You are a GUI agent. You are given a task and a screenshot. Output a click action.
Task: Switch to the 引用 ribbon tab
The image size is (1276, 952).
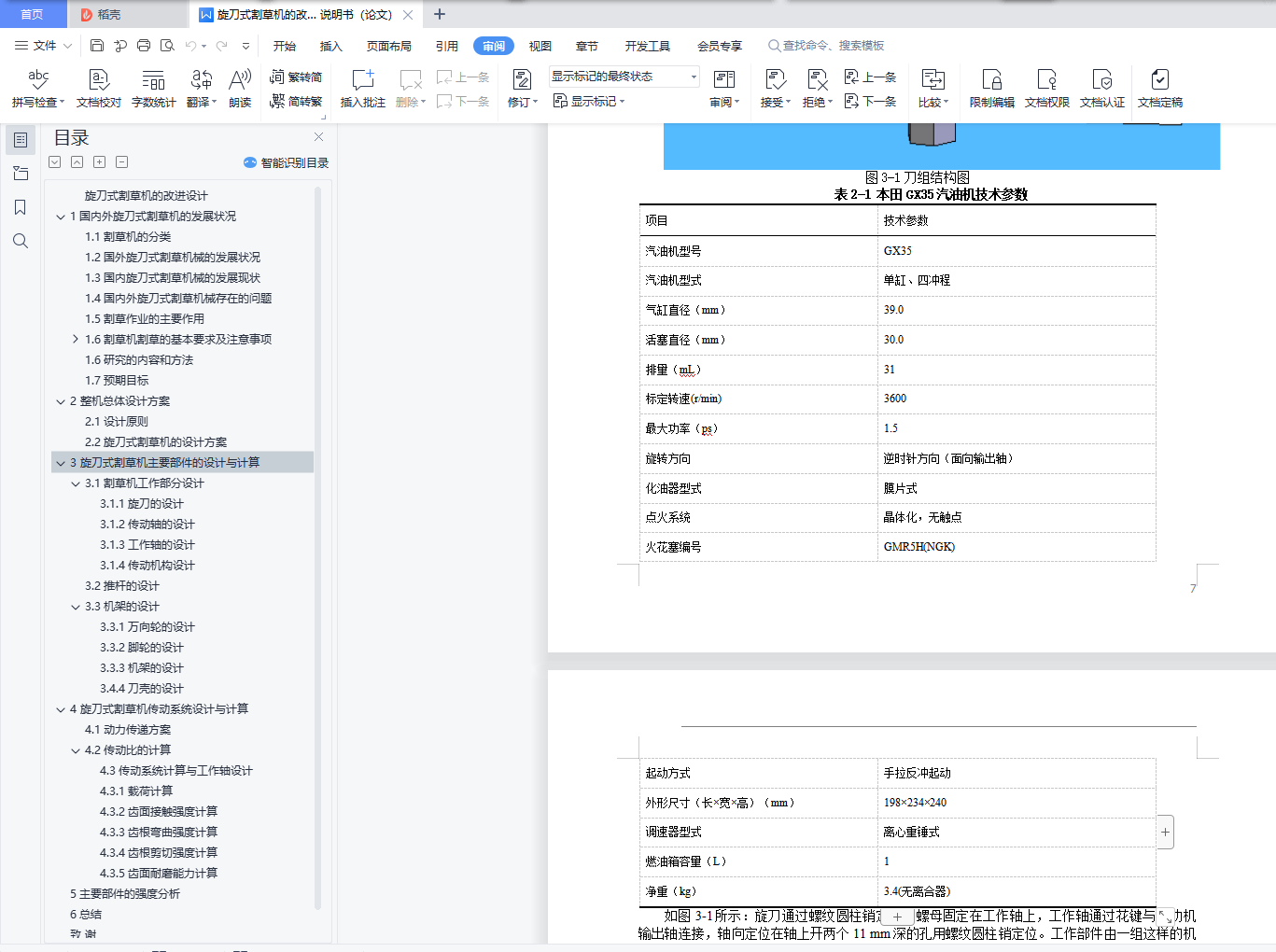coord(447,46)
